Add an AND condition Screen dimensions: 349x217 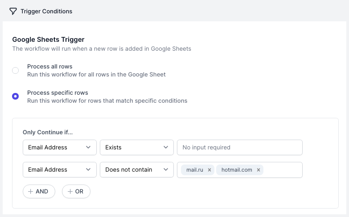(x=39, y=192)
